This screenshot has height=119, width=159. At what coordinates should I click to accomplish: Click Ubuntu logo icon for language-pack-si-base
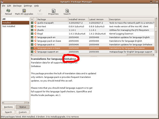pos(35,48)
